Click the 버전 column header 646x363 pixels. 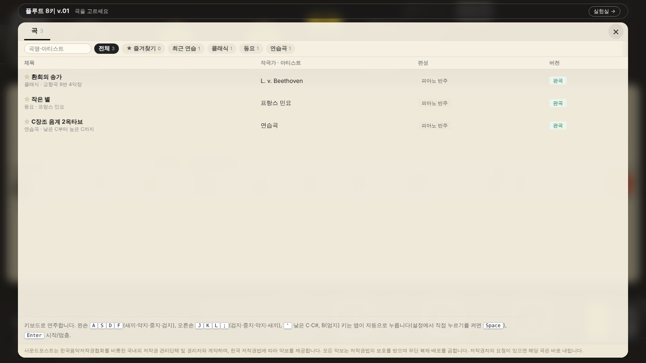(x=554, y=63)
